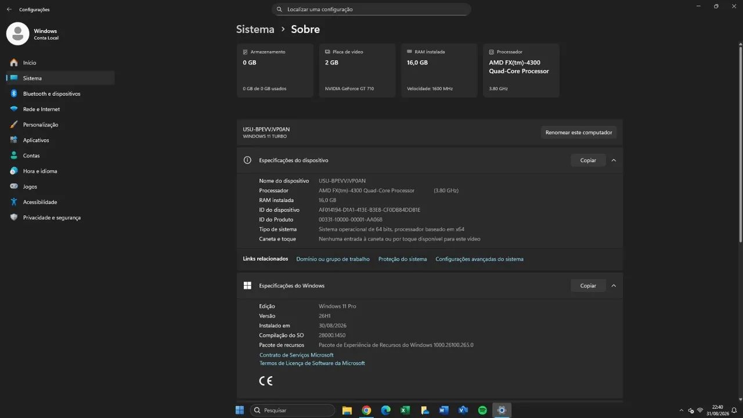Open the Placa de vídeo card
Screen dimensions: 743x418
click(x=357, y=70)
